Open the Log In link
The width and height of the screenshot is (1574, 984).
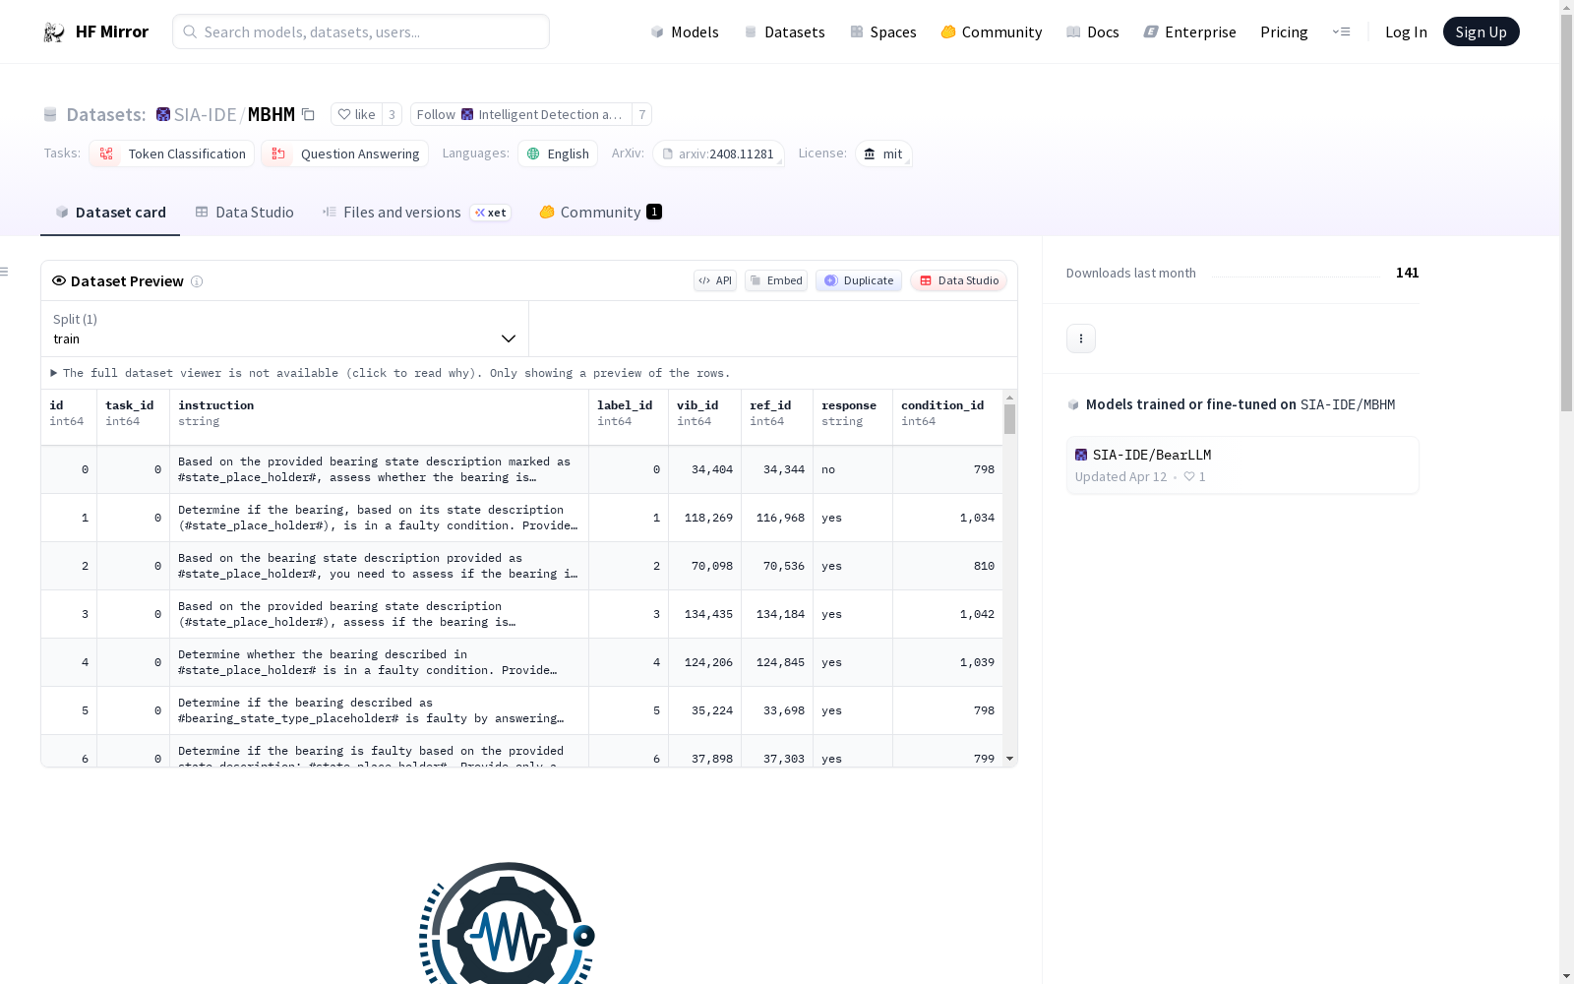coord(1406,31)
